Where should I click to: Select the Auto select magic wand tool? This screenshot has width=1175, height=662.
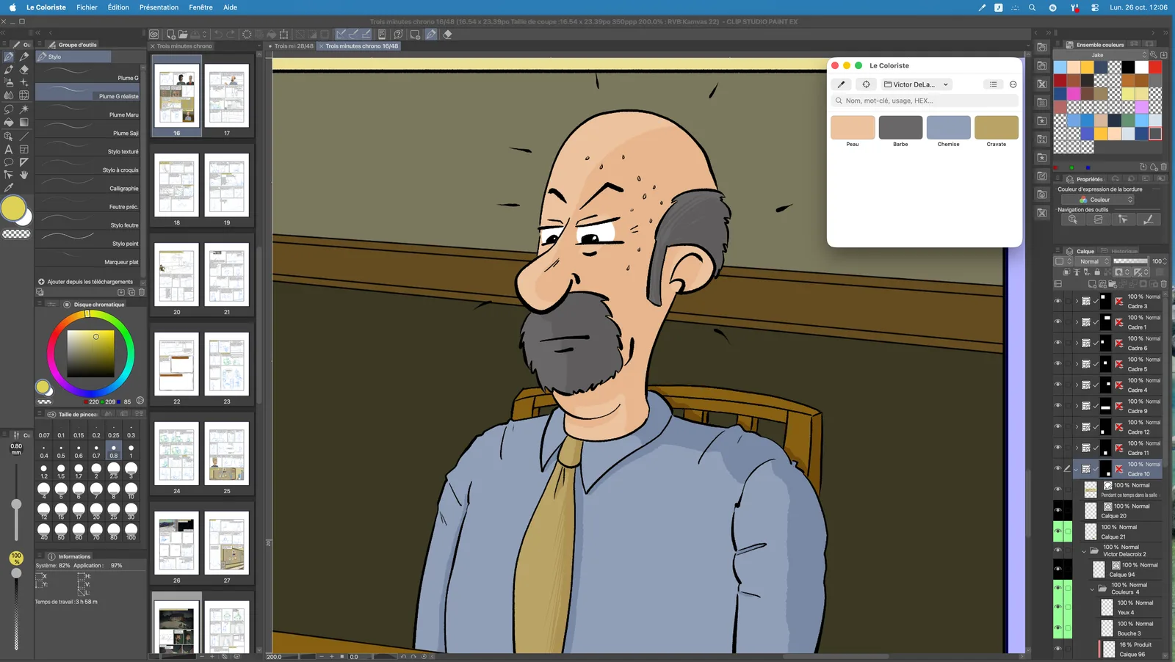[24, 109]
